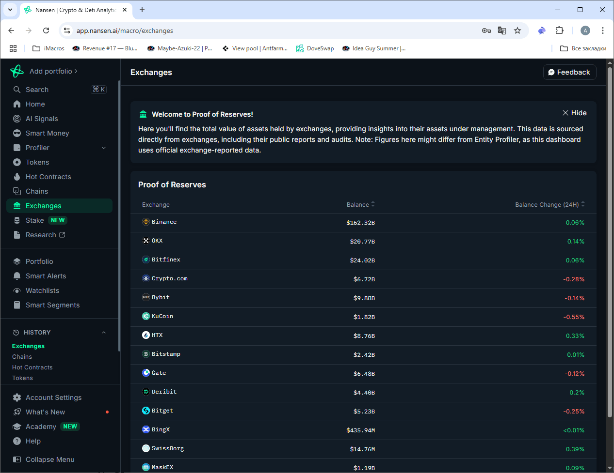Click Gate's -0.12% balance change

(575, 374)
